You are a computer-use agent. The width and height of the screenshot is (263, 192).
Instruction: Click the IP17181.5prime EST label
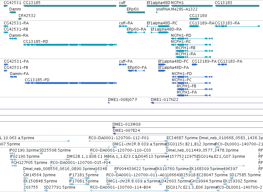coord(84,175)
